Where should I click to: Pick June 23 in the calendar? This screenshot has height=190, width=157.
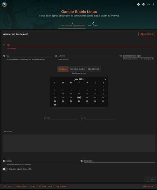55,101
